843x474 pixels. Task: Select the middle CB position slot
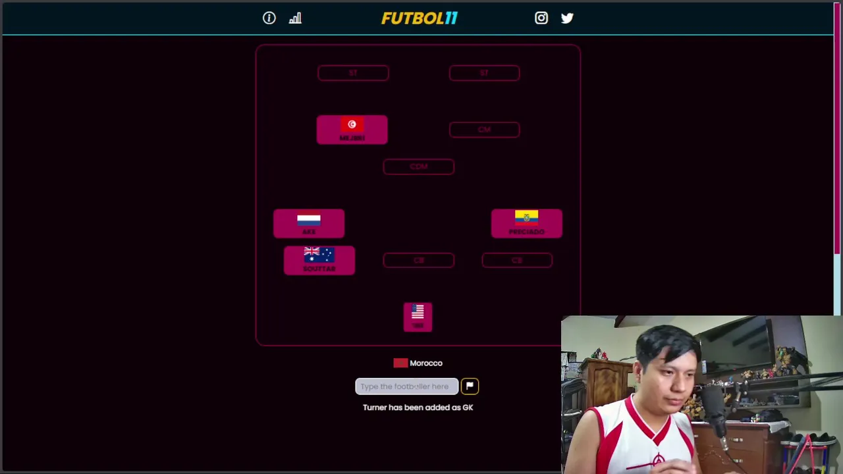[418, 261]
